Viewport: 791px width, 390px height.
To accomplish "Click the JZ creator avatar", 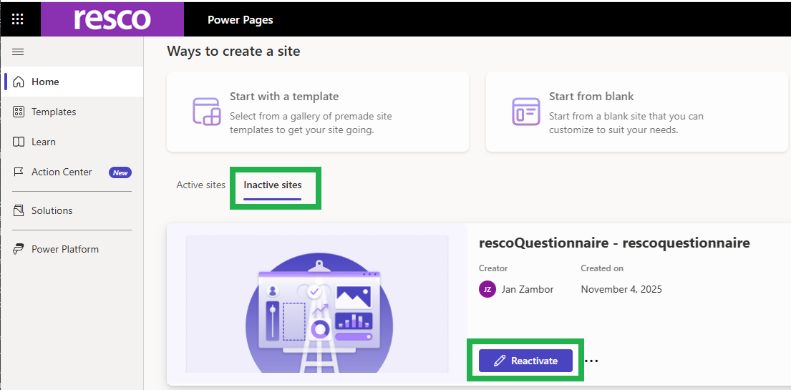I will click(487, 289).
